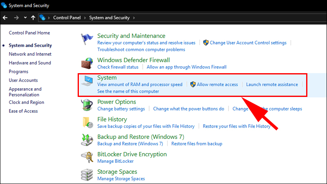Viewport: 327px width, 184px height.
Task: Select Hardware and Sound in sidebar
Action: pos(30,63)
